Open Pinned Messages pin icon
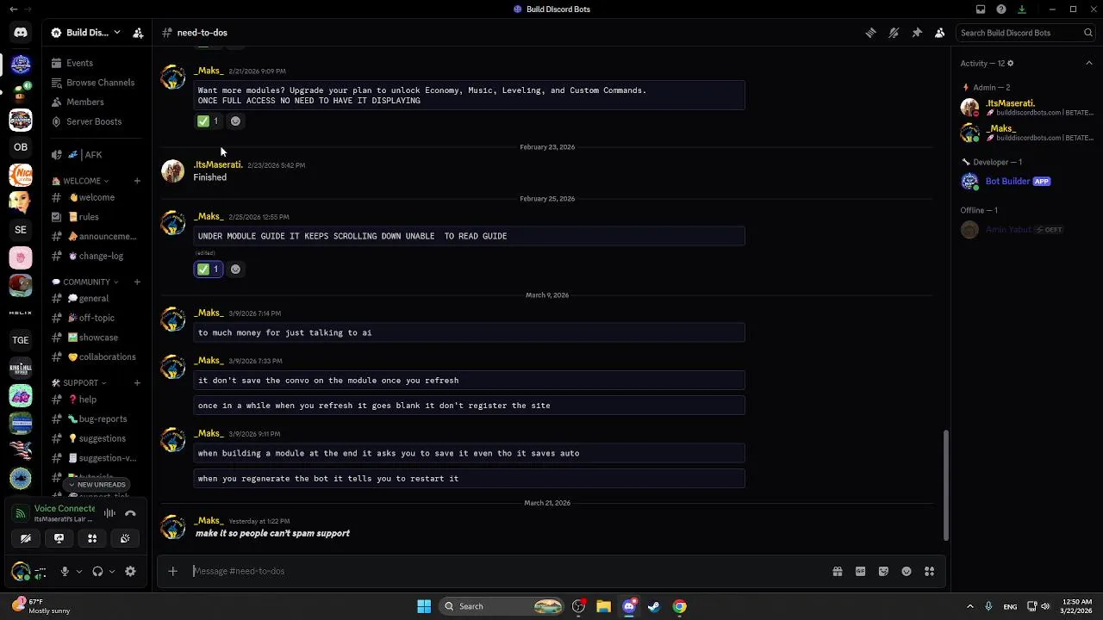This screenshot has width=1103, height=620. pos(917,33)
